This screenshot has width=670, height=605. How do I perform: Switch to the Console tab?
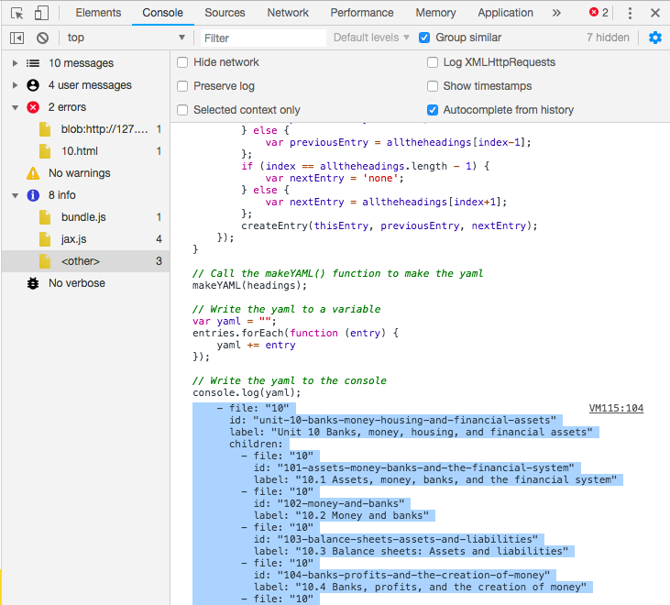[x=163, y=13]
